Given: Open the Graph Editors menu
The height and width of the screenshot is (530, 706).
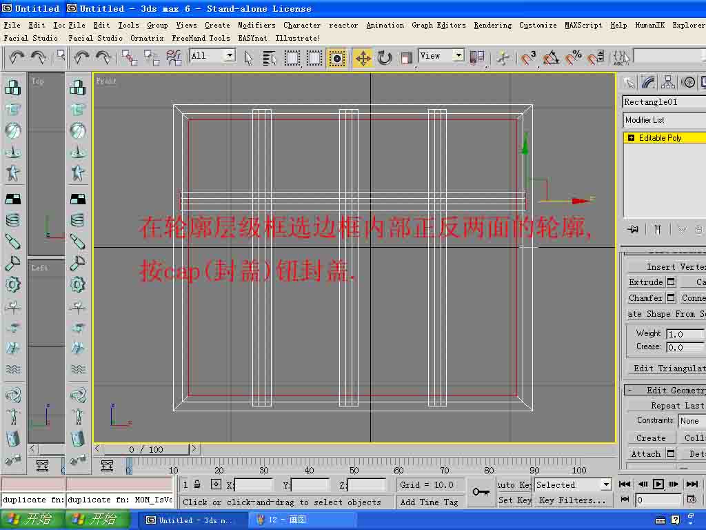Looking at the screenshot, I should (x=438, y=26).
